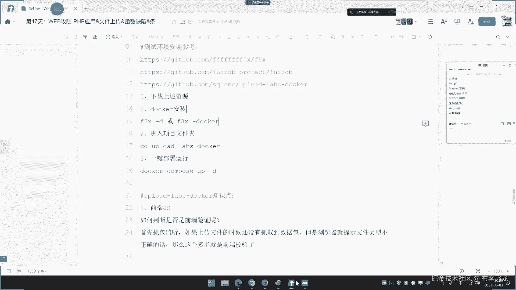Open the search magnifier in toolbar
The image size is (516, 290).
coord(498,37)
